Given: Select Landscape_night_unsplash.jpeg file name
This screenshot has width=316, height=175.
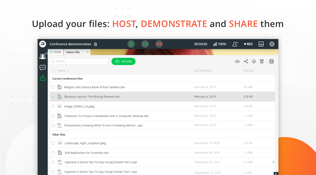Looking at the screenshot, I should point(85,143).
